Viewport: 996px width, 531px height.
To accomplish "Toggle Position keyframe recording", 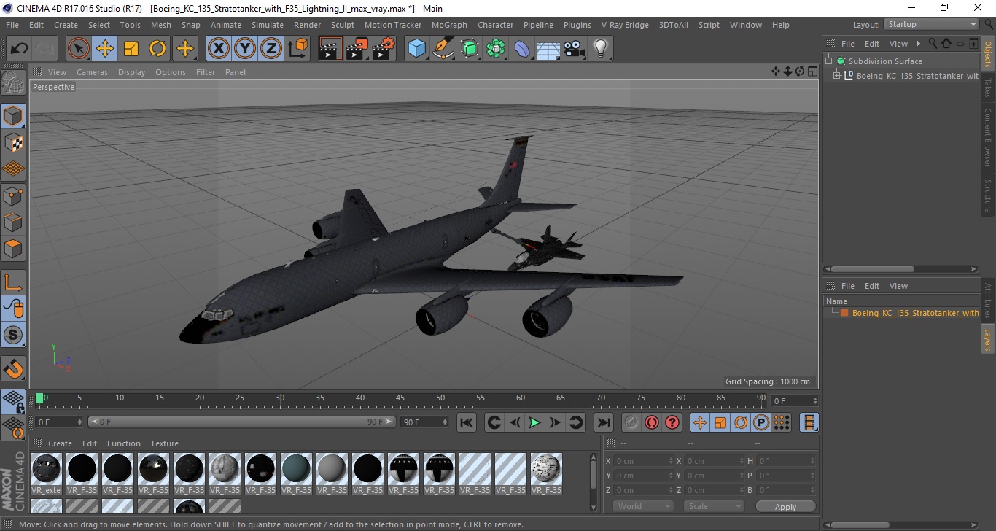I will tap(700, 422).
